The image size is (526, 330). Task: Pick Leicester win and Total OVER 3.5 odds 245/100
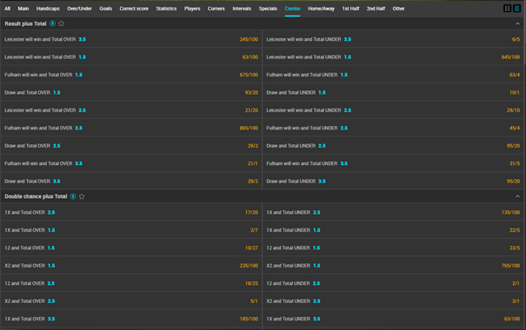(131, 39)
